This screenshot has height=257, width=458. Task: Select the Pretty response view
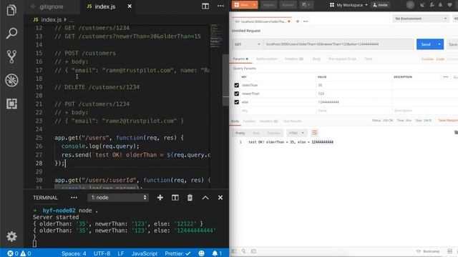point(240,133)
